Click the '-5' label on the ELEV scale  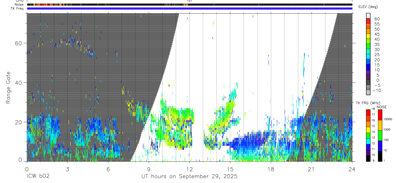pos(377,85)
